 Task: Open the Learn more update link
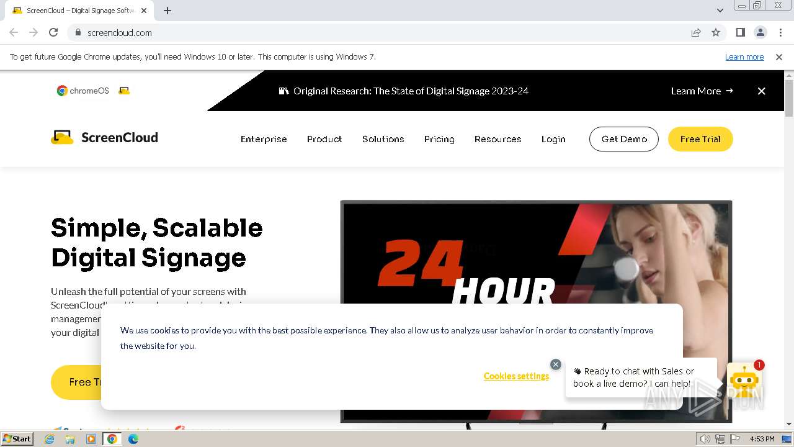(x=744, y=56)
